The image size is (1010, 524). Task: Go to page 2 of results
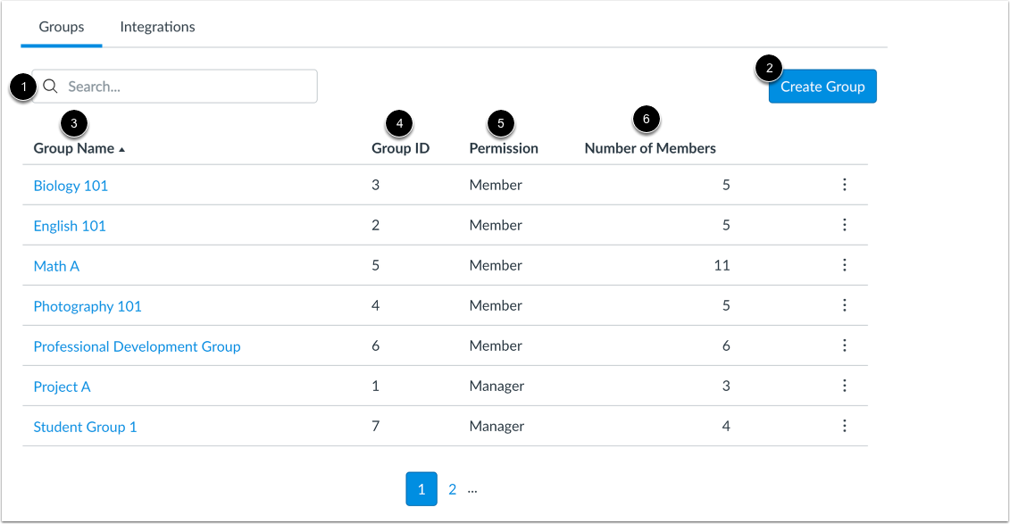[x=452, y=489]
